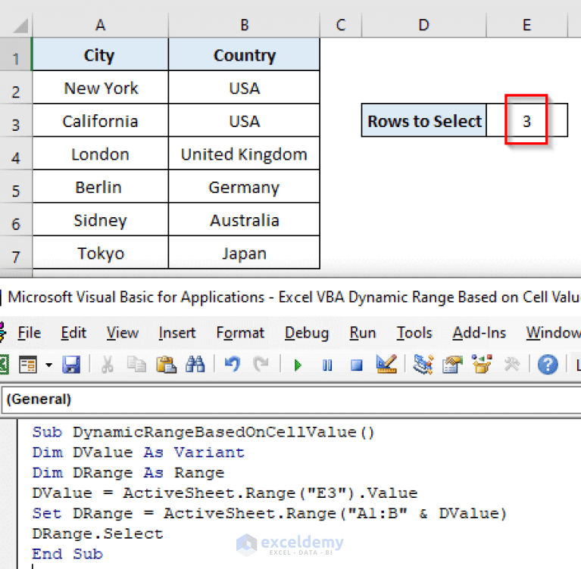Select the London cell

101,154
